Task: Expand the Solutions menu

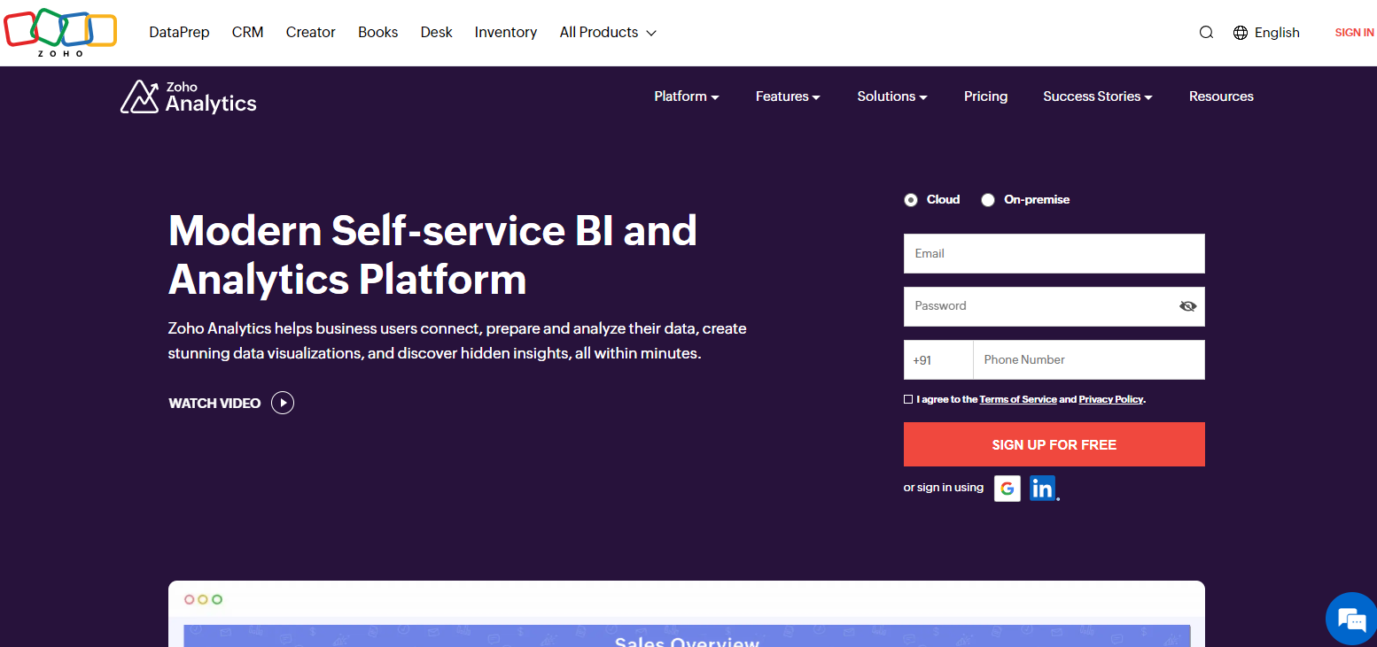Action: coord(892,96)
